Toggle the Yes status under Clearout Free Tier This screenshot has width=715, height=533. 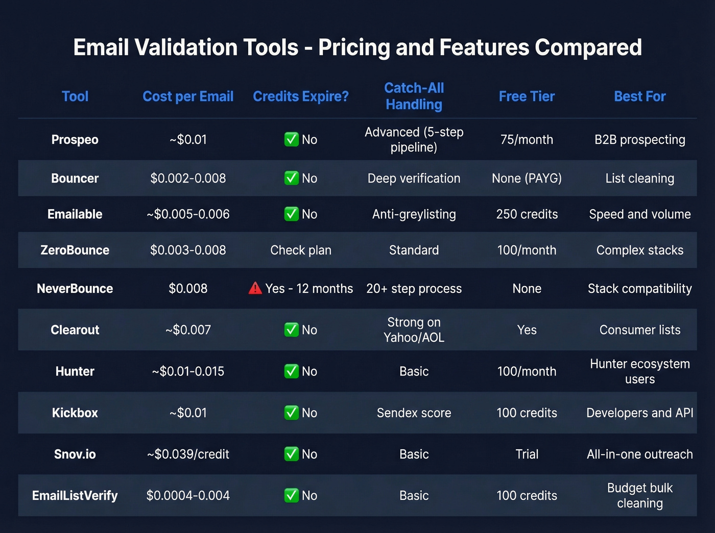click(527, 329)
